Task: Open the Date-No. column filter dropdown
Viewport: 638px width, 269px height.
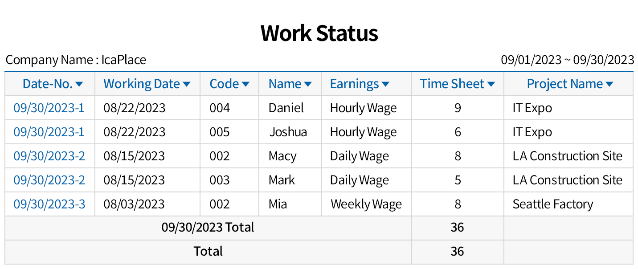Action: point(79,84)
